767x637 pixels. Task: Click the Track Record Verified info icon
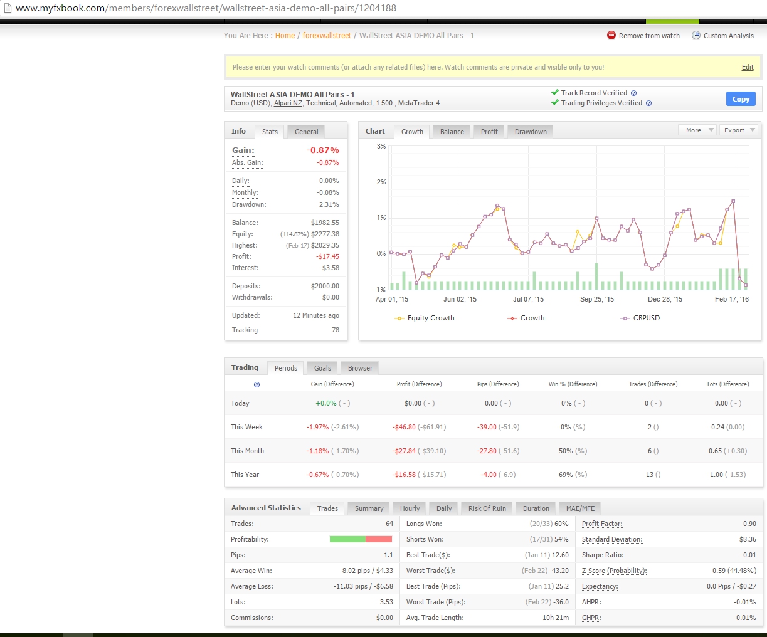pos(633,93)
